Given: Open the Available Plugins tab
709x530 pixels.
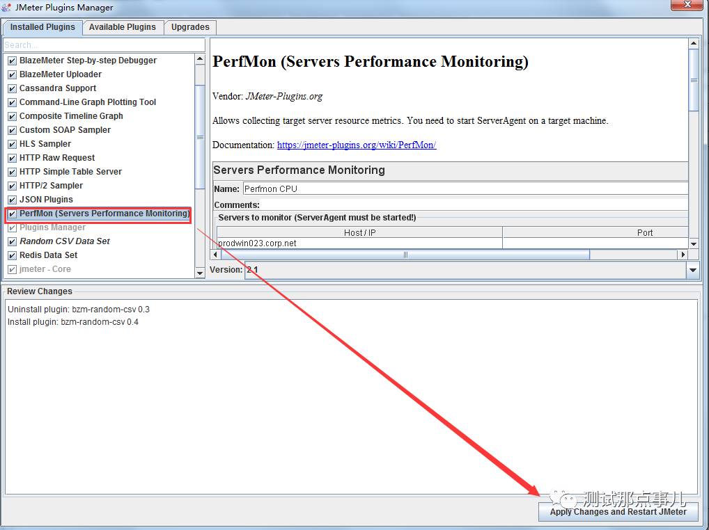Looking at the screenshot, I should pos(122,27).
